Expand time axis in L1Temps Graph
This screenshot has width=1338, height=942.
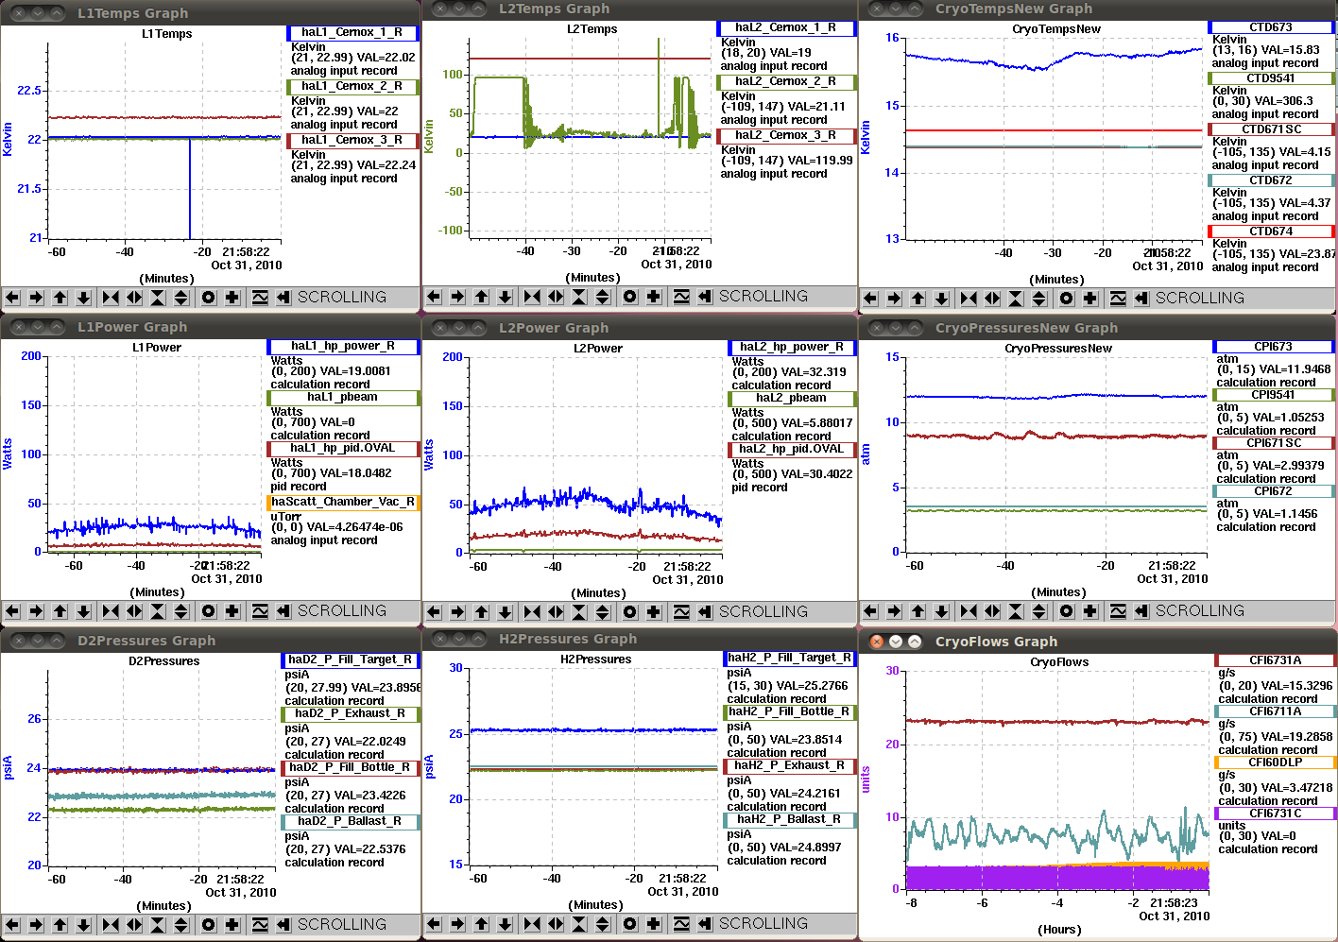(x=134, y=298)
